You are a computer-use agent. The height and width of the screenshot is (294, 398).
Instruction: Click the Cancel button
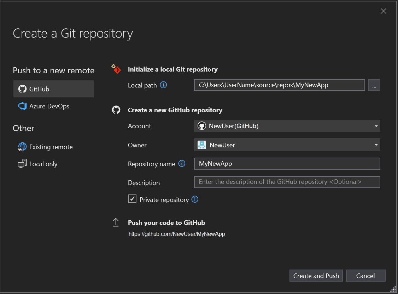365,276
